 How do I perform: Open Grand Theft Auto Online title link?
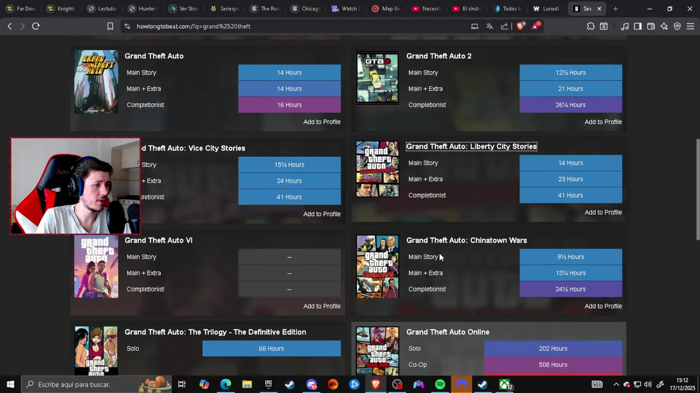coord(448,332)
